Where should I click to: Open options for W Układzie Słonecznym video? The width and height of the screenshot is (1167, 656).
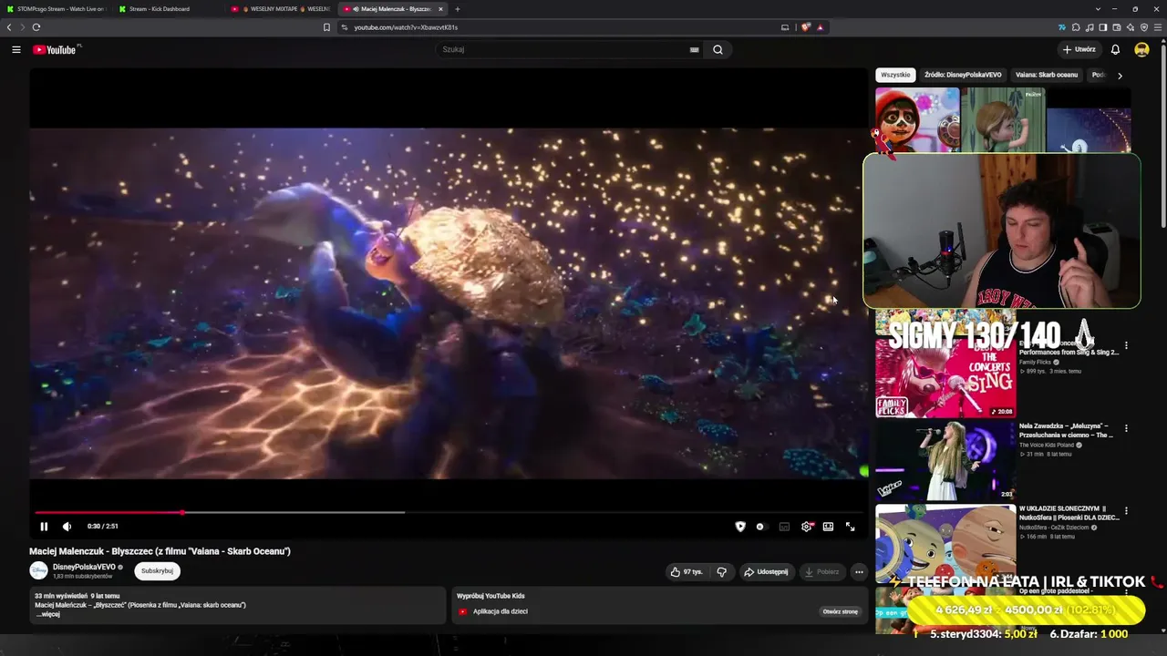pos(1126,511)
